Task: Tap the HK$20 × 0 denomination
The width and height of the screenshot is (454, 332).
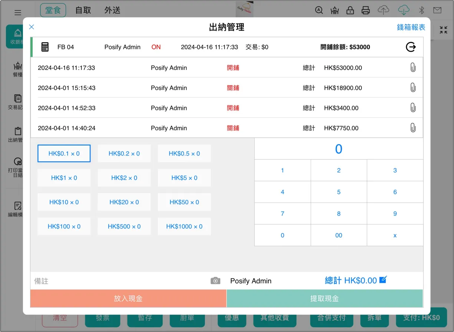Action: (124, 202)
